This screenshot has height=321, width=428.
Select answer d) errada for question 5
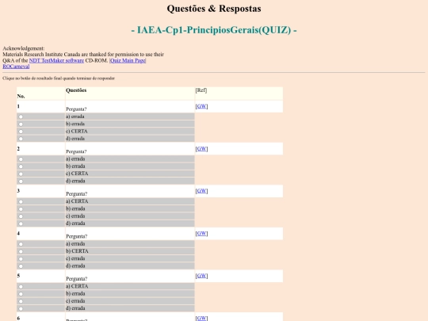pos(21,309)
